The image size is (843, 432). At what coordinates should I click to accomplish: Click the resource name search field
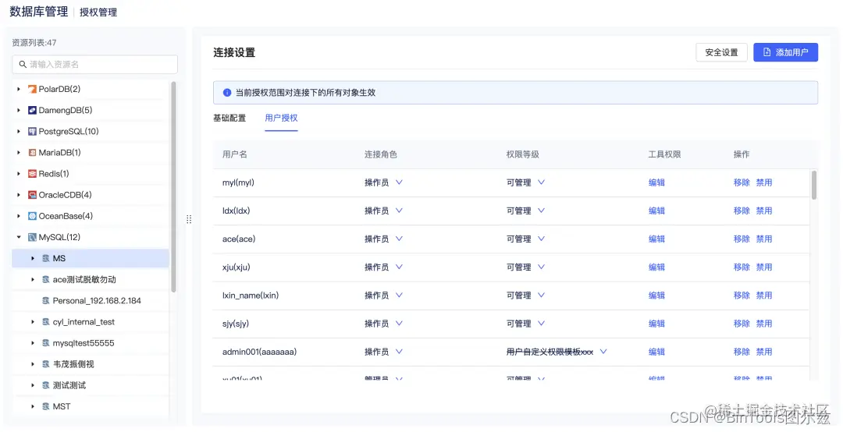[x=94, y=65]
